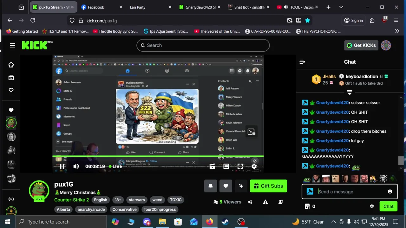Open the Firefox application menu
The width and height of the screenshot is (406, 228).
coord(396,21)
